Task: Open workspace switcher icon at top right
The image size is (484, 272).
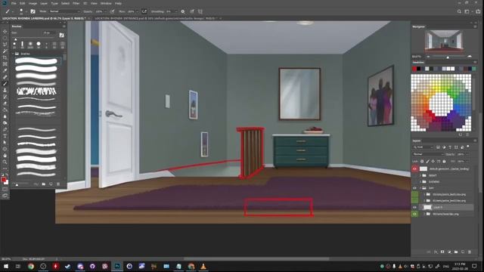Action: click(467, 11)
